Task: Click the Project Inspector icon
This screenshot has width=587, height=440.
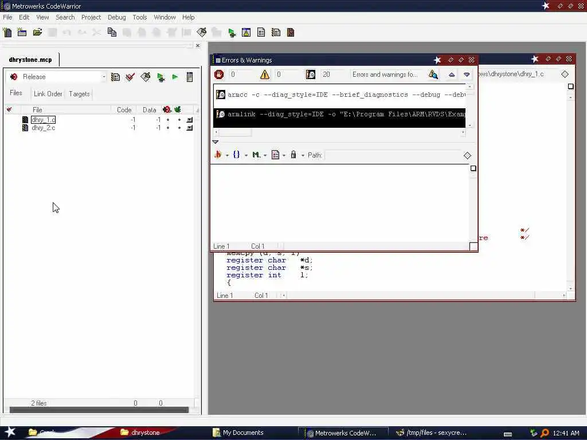Action: 190,77
